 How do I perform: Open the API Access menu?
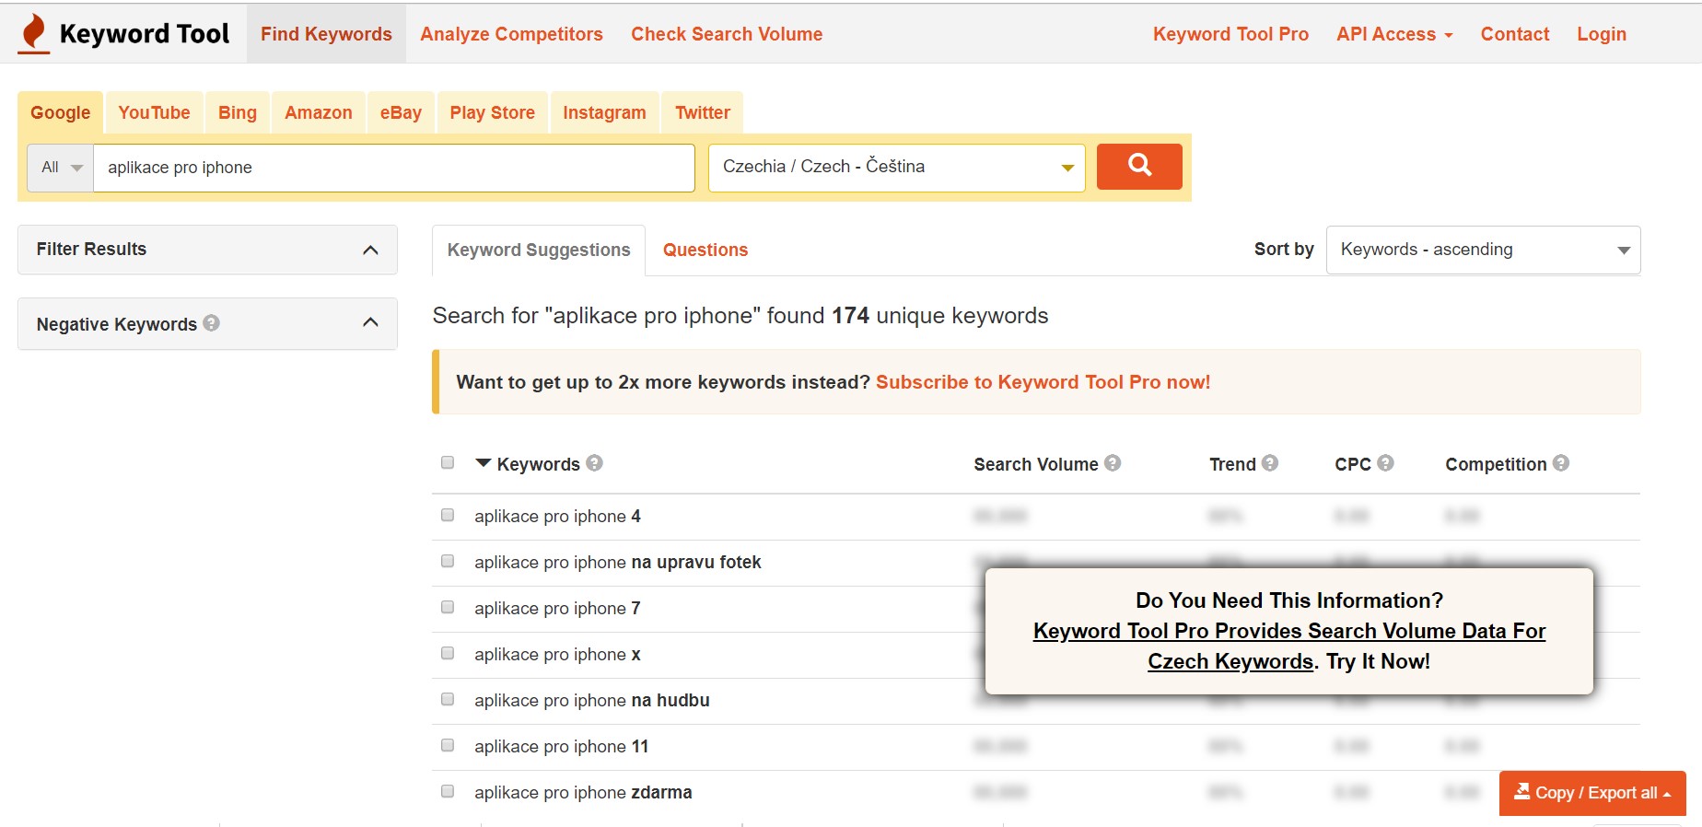(x=1394, y=34)
